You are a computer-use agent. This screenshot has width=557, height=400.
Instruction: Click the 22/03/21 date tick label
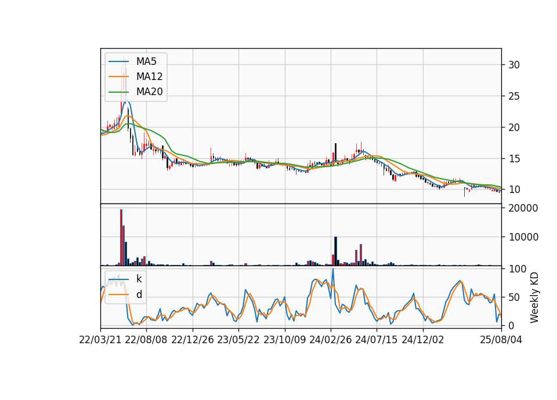pyautogui.click(x=100, y=340)
